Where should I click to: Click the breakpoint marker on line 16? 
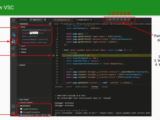click(x=53, y=55)
